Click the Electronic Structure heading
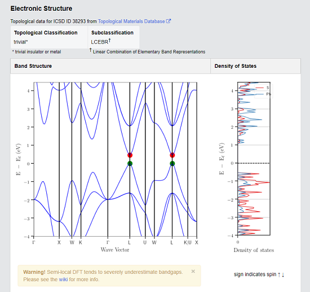This screenshot has height=292, width=310. [x=41, y=8]
